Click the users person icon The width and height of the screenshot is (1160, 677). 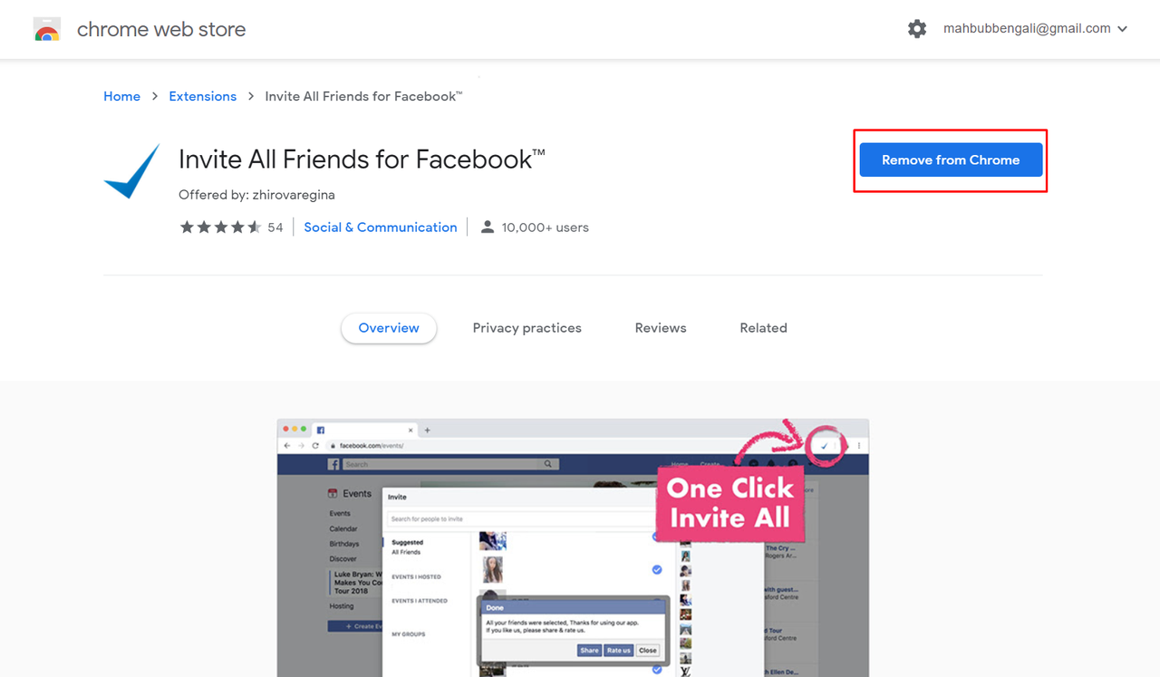click(x=488, y=227)
